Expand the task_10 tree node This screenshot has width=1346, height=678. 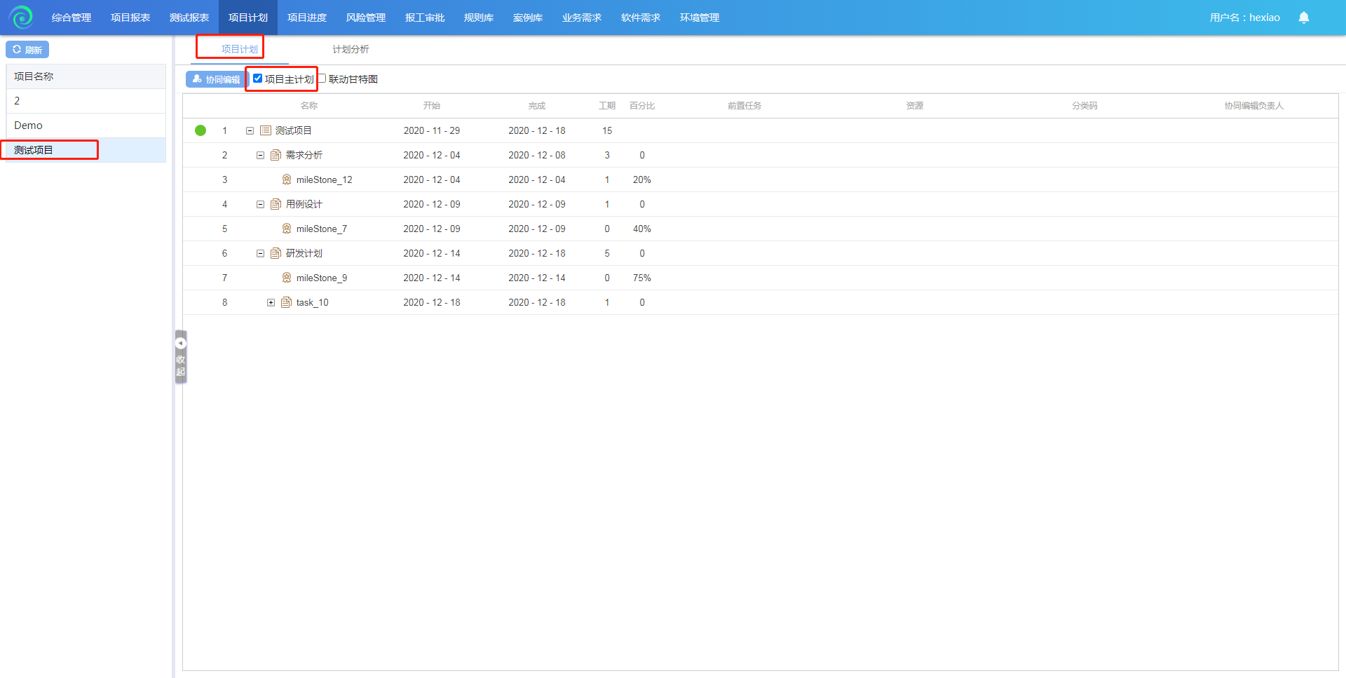pos(271,302)
